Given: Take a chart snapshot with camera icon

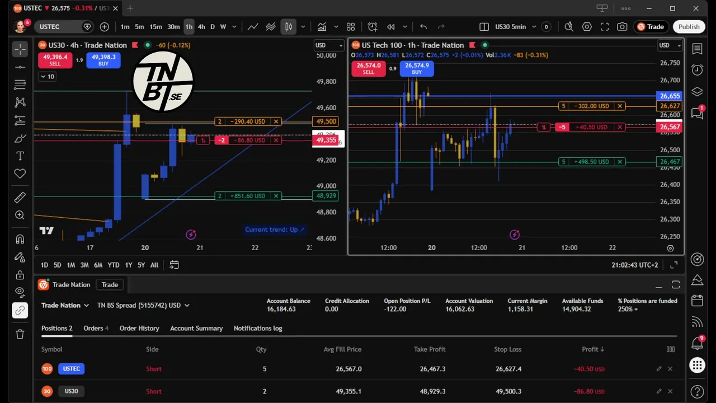Looking at the screenshot, I should [x=622, y=27].
